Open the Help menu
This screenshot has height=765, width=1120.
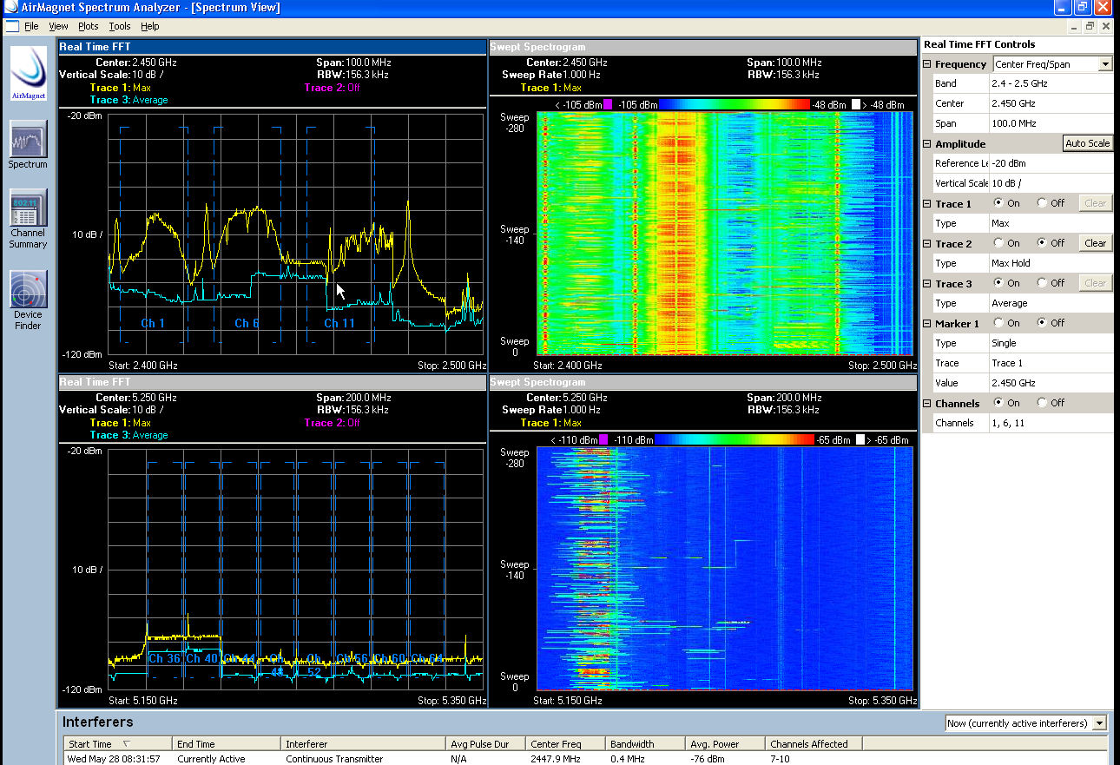(150, 27)
